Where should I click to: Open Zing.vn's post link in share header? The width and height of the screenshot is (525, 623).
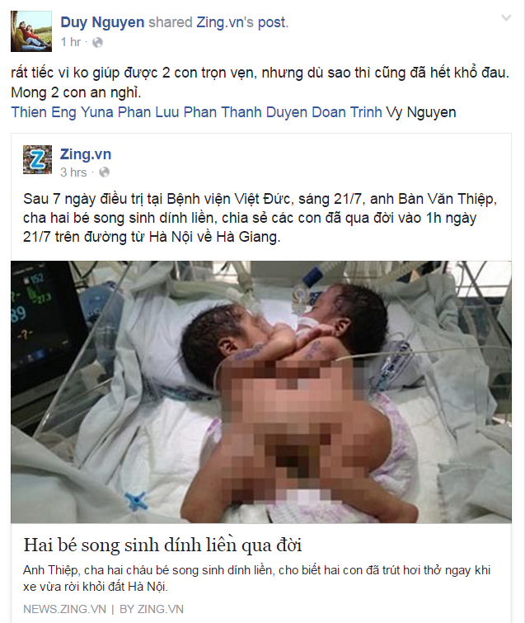[241, 22]
